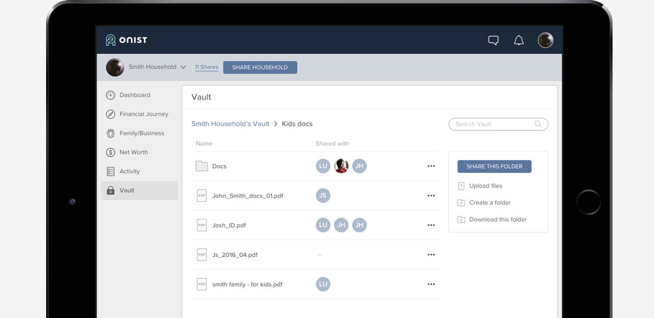Click PDF icon for smith family - for kids.pdf
This screenshot has width=654, height=318.
coord(202,284)
